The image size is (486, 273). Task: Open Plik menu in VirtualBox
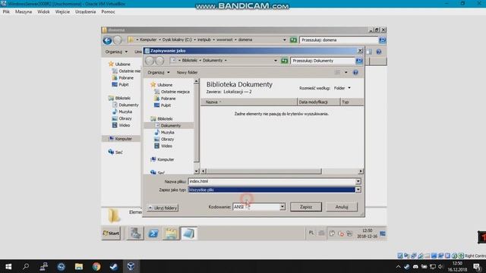click(x=6, y=12)
